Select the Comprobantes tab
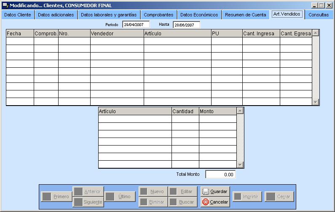The height and width of the screenshot is (212, 335). (x=158, y=15)
